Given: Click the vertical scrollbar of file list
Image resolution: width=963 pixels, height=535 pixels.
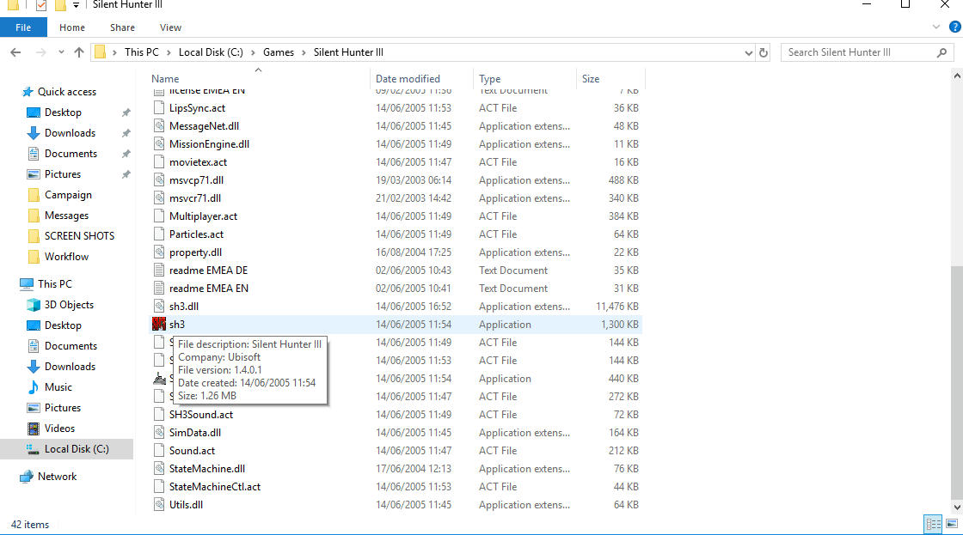Looking at the screenshot, I should pyautogui.click(x=956, y=378).
